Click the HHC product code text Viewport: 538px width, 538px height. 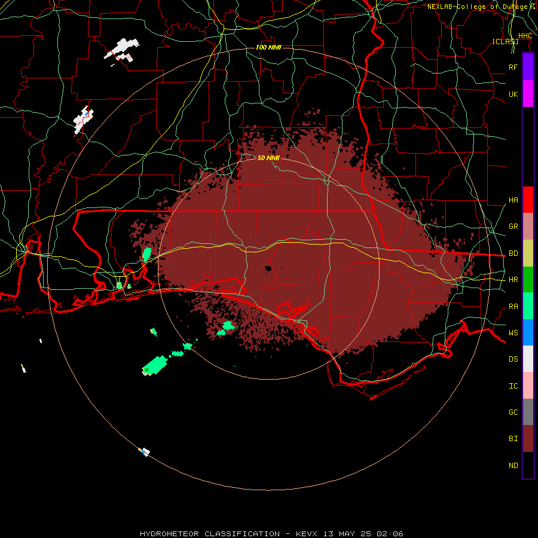(525, 36)
